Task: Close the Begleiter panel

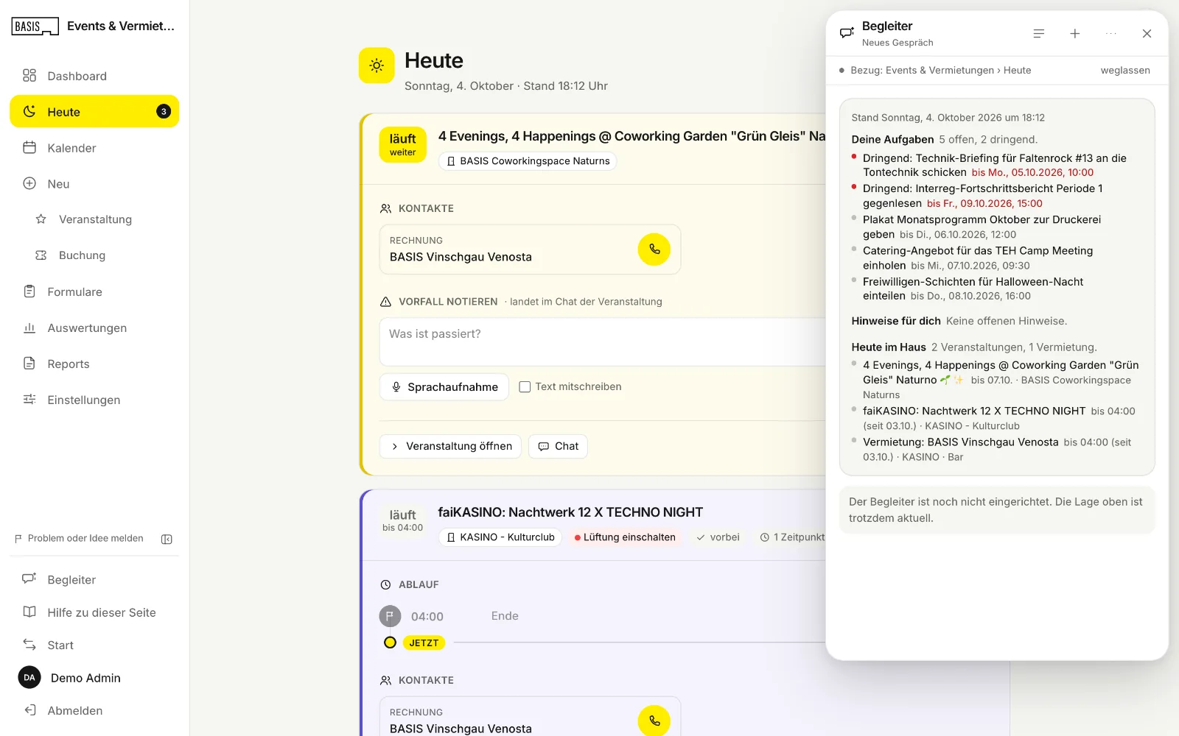Action: (x=1147, y=34)
